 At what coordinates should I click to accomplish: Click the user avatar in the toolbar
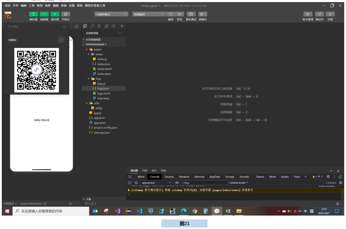point(8,15)
